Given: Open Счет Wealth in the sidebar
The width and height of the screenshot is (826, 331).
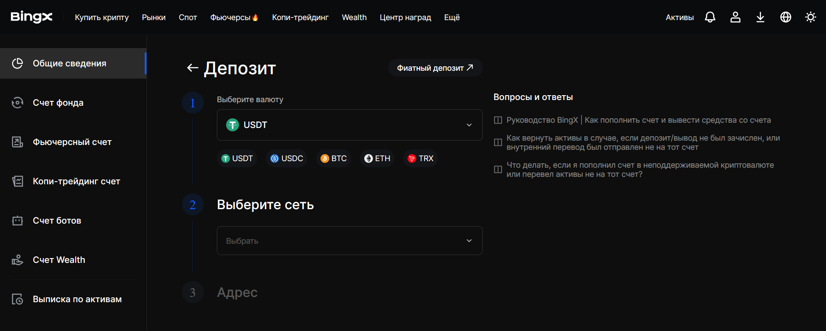Looking at the screenshot, I should pyautogui.click(x=73, y=260).
